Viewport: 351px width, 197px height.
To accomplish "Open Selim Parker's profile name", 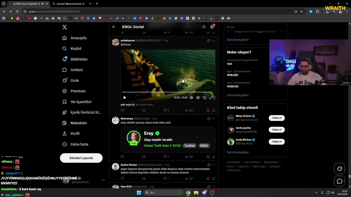I will tap(129, 165).
